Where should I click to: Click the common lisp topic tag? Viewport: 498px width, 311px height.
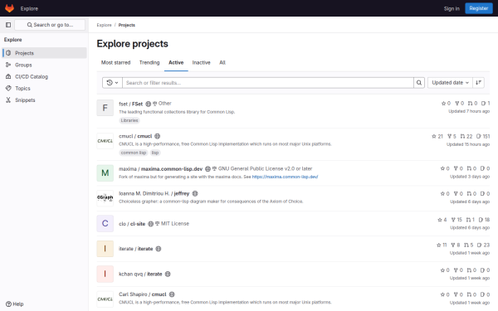[134, 153]
